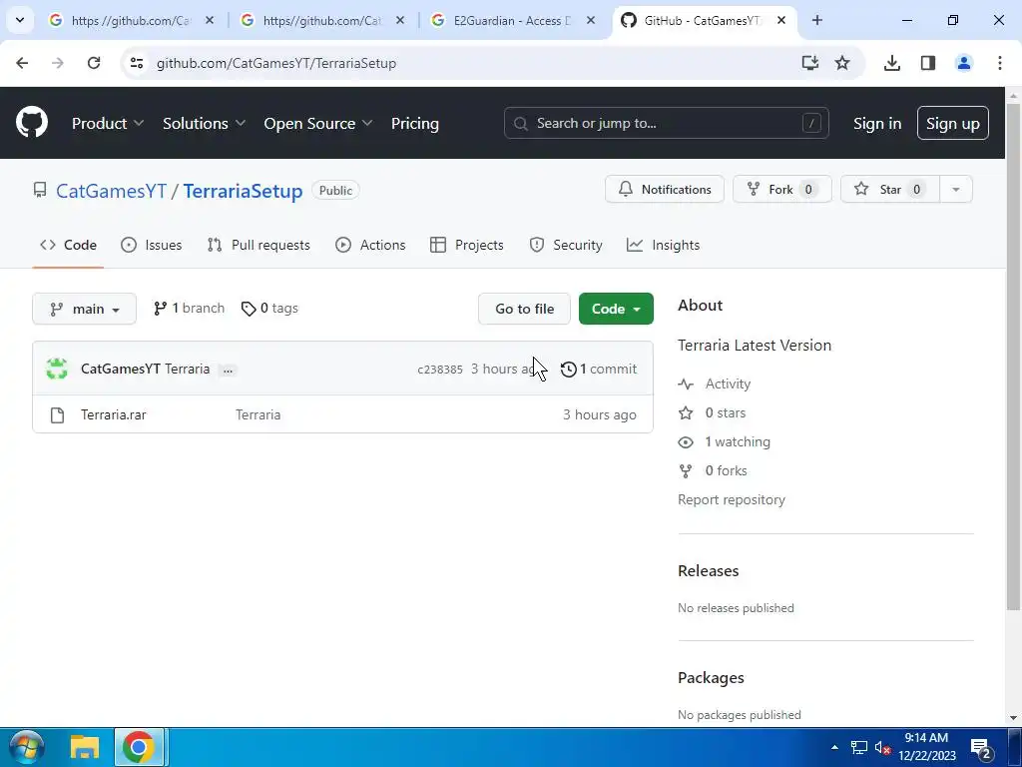Open the Packages heading link
This screenshot has width=1022, height=767.
tap(711, 678)
